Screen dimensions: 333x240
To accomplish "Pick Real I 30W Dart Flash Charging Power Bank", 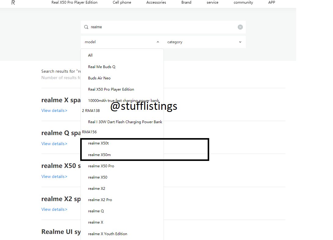I will click(x=125, y=122).
